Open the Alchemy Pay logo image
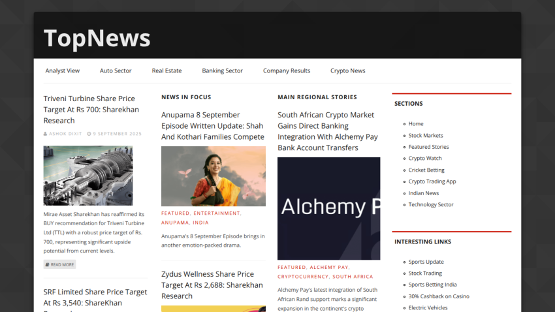The height and width of the screenshot is (312, 555). coord(329,209)
